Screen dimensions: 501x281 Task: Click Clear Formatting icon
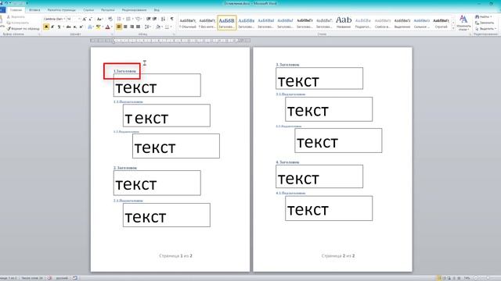[x=110, y=19]
